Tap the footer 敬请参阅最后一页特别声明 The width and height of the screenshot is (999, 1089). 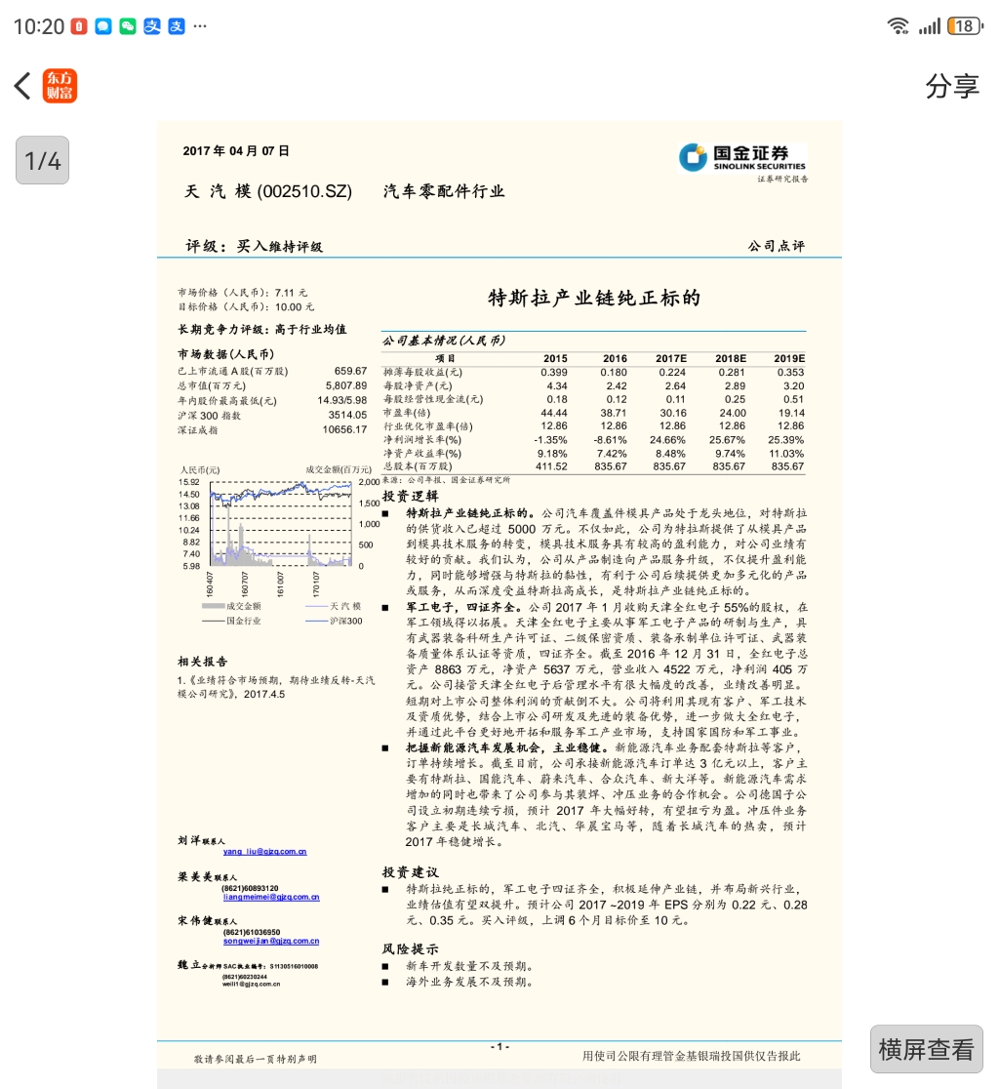pyautogui.click(x=255, y=1059)
